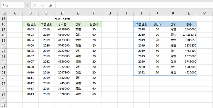
Task: Click inside the empty formula bar field
Action: (134, 5)
